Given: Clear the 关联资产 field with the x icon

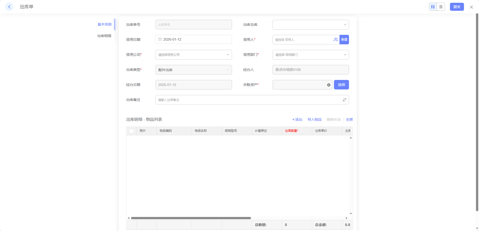Looking at the screenshot, I should coord(329,85).
